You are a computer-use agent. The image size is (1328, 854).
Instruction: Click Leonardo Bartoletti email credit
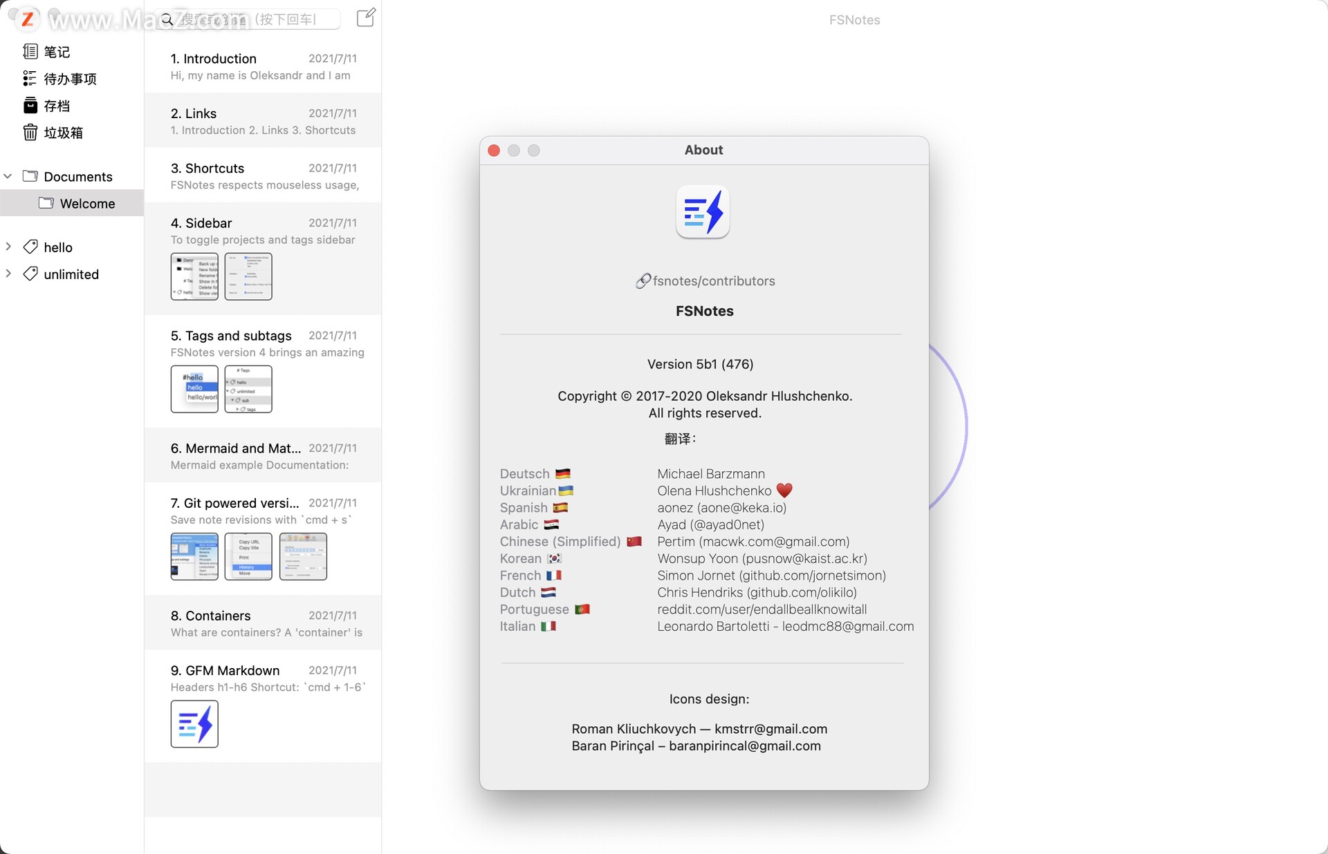[785, 626]
